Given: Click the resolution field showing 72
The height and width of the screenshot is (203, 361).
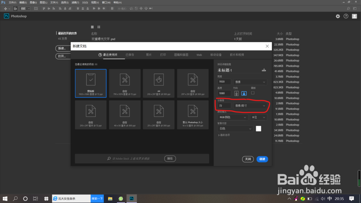Looking at the screenshot, I should tap(224, 106).
